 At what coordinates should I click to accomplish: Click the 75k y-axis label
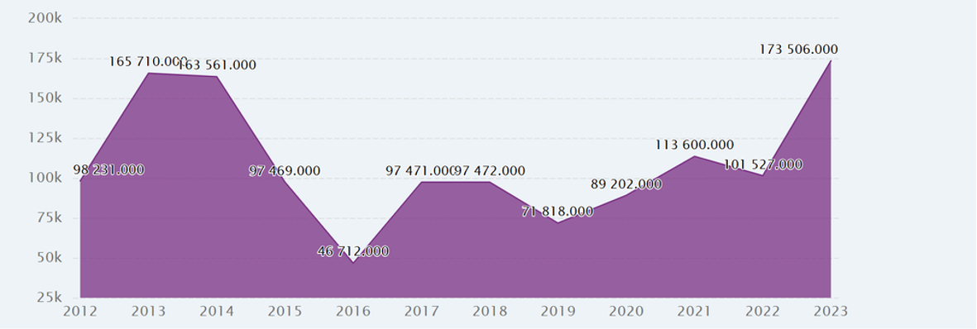click(50, 217)
